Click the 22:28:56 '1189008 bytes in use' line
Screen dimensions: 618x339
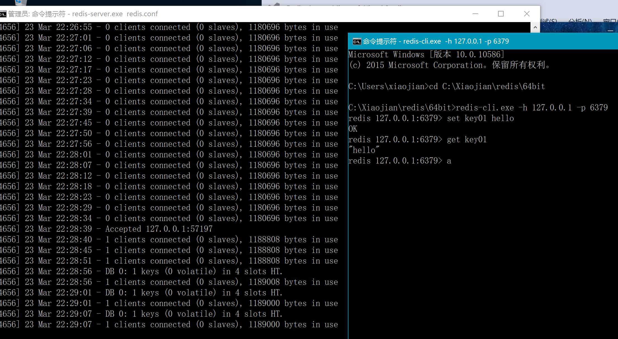click(169, 282)
